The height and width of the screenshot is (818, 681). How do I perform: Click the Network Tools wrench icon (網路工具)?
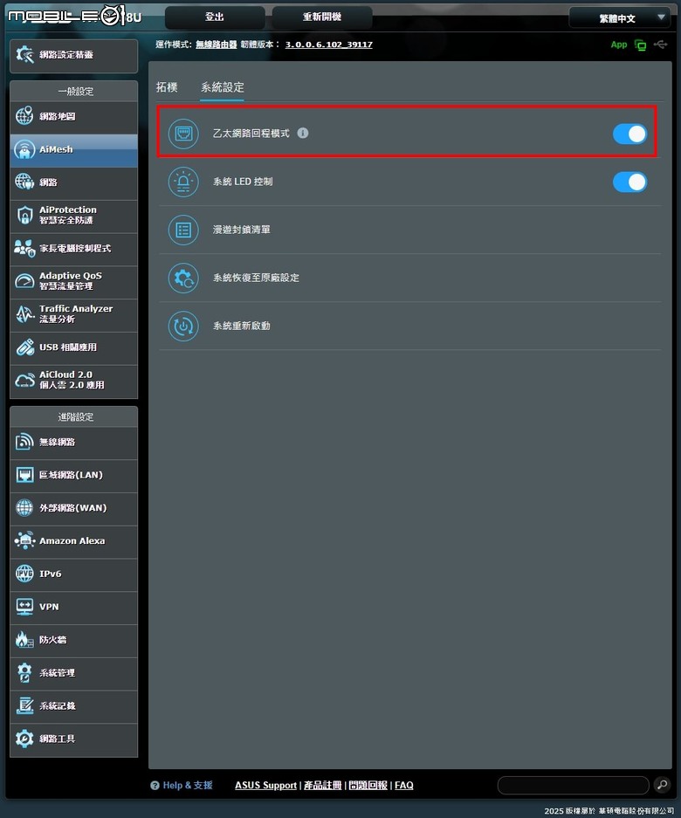[24, 739]
